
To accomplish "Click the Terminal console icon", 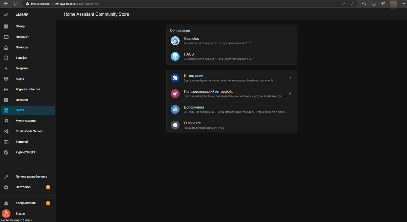I will [6, 142].
